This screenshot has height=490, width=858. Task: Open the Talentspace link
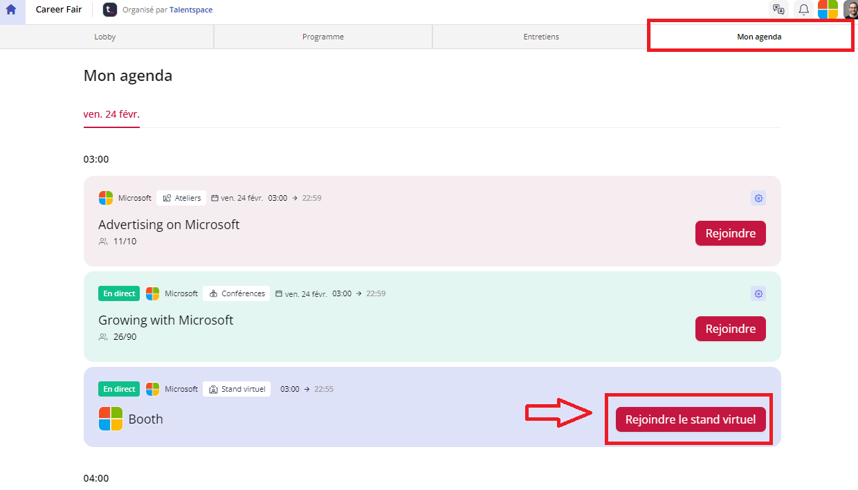(x=191, y=10)
